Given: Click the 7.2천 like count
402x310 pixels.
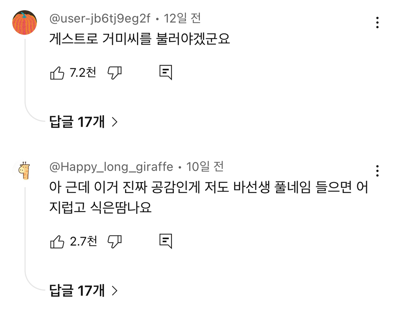Looking at the screenshot, I should point(83,73).
